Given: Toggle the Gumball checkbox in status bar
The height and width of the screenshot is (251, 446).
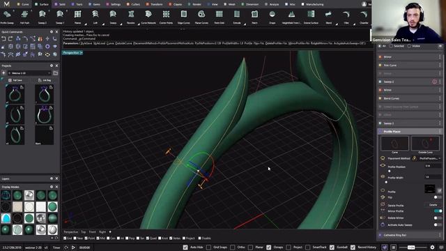Looking at the screenshot, I should tap(332, 248).
